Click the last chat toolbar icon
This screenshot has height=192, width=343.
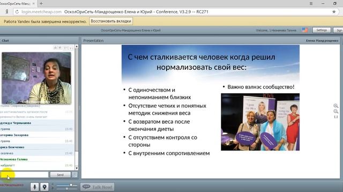point(71,47)
